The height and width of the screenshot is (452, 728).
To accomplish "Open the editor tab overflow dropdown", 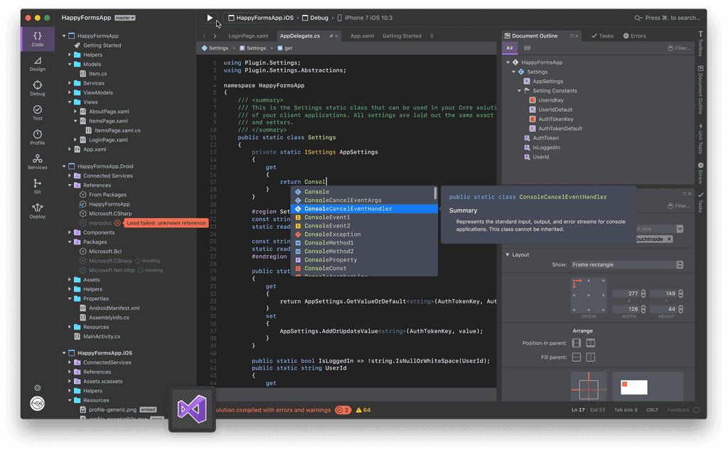I will tap(432, 36).
